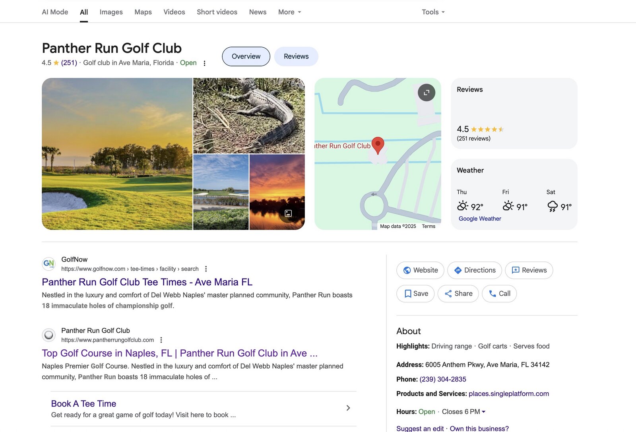This screenshot has height=432, width=636.
Task: Open the More search filters dropdown
Action: click(x=289, y=12)
